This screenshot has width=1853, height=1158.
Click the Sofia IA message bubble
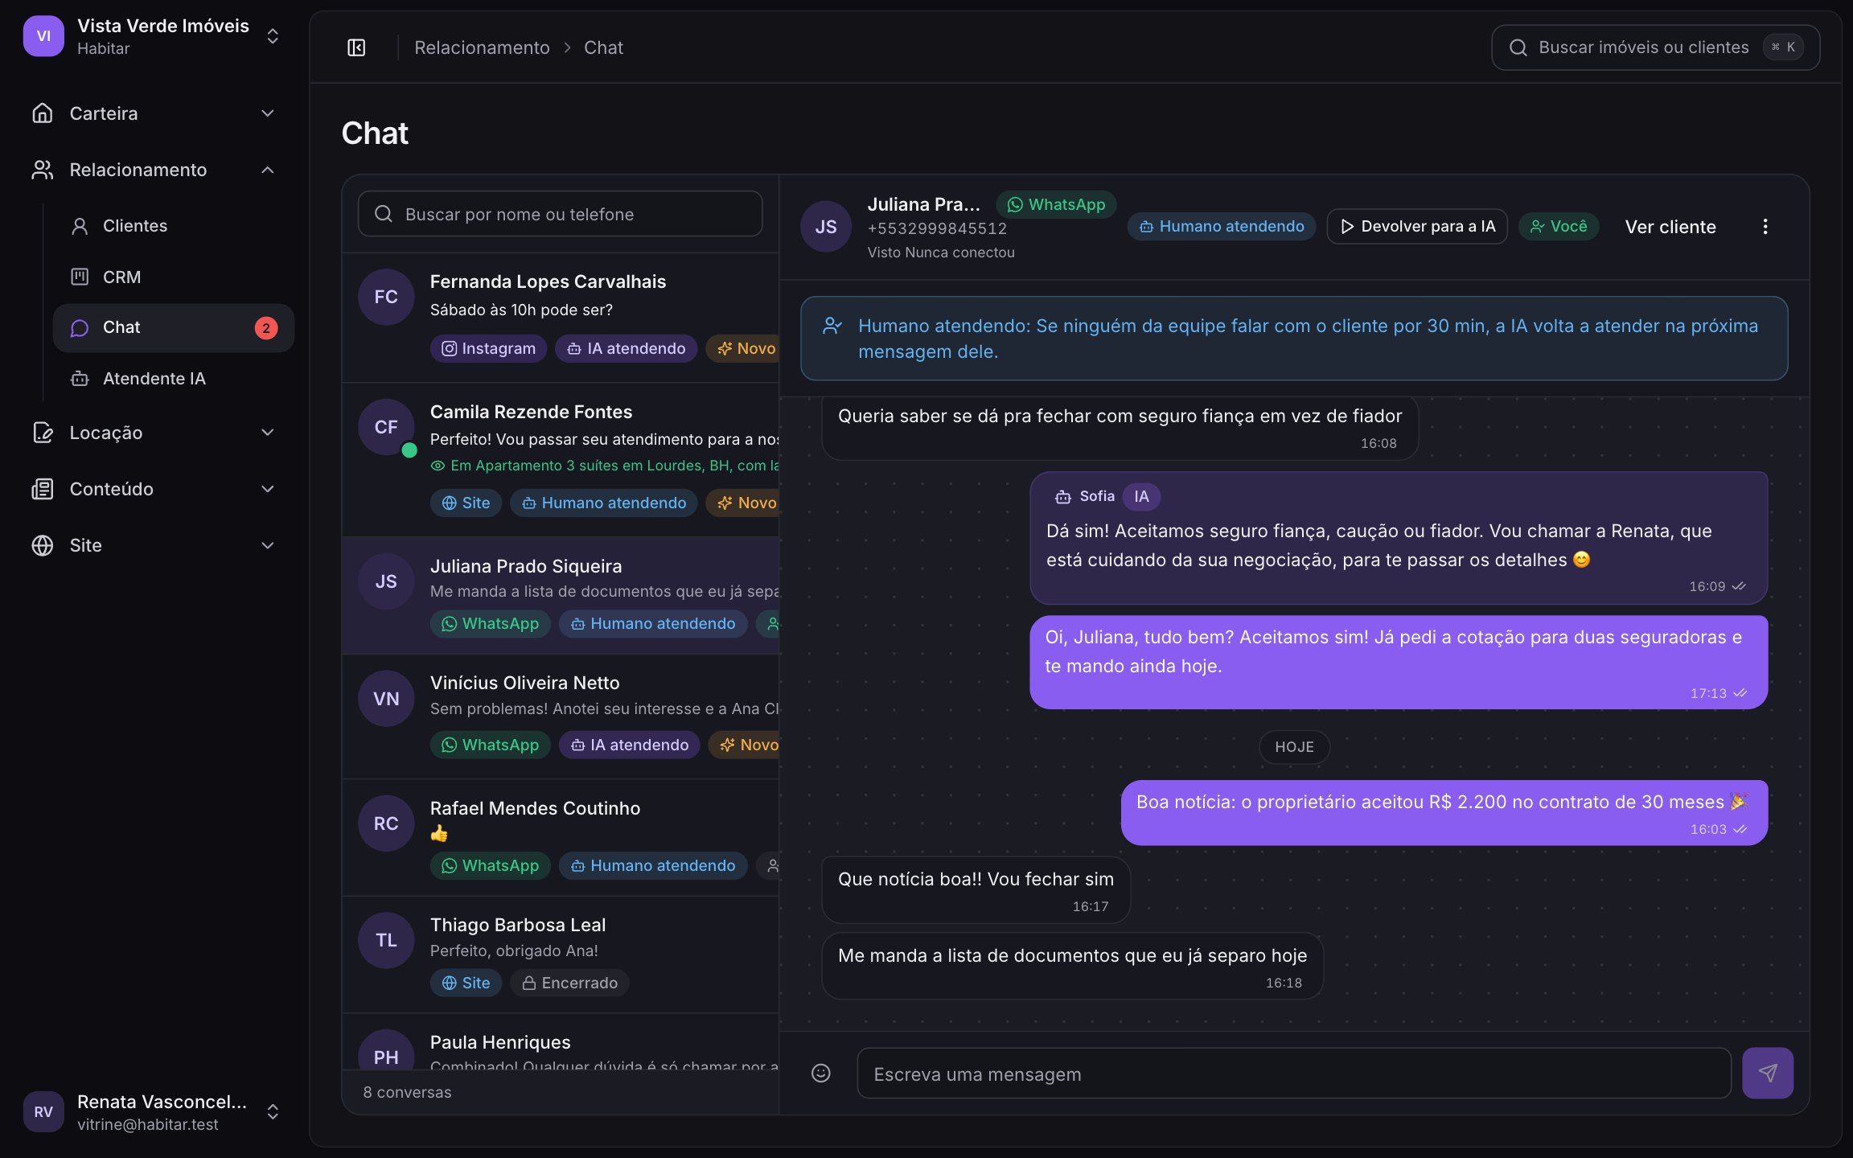[1399, 538]
